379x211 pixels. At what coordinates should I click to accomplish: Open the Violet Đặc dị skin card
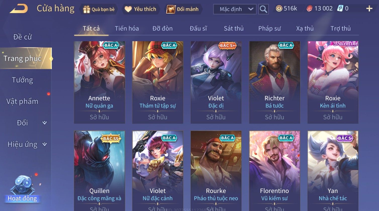pyautogui.click(x=216, y=82)
